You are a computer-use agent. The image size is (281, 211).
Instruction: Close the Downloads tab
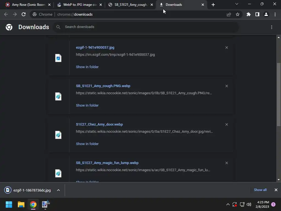203,5
